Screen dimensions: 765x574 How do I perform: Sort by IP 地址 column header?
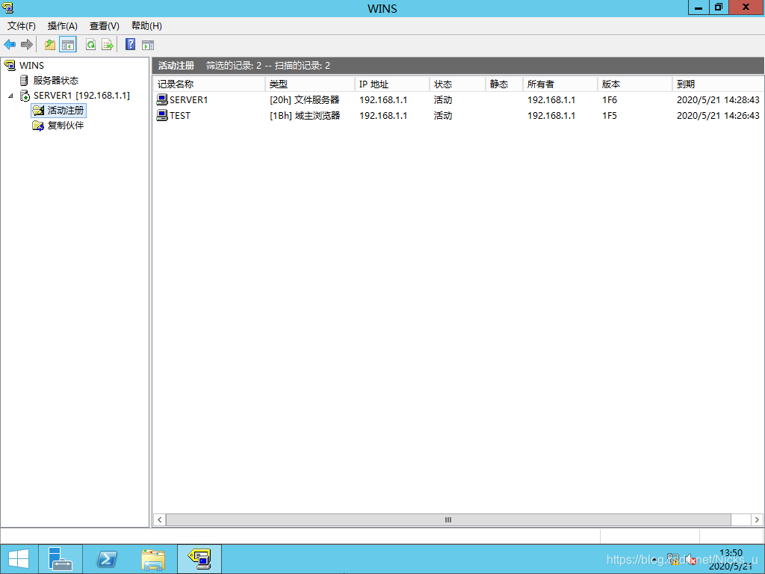click(x=392, y=84)
